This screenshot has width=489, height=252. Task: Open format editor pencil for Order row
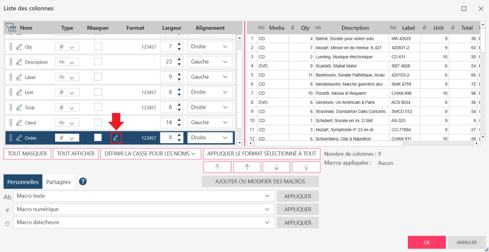click(116, 138)
